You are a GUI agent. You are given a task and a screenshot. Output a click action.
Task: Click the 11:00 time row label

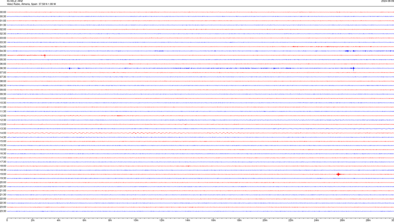pyautogui.click(x=3, y=107)
